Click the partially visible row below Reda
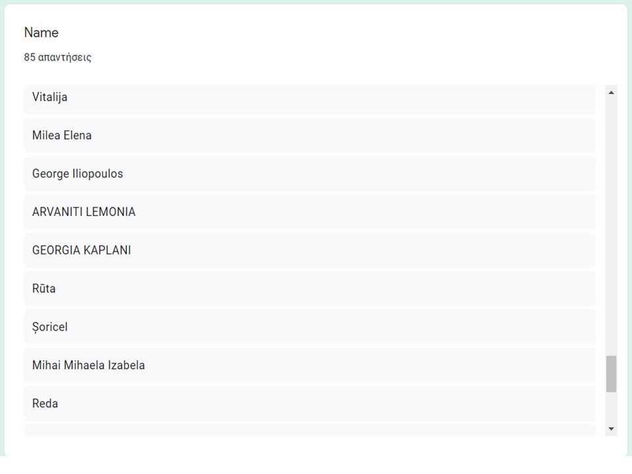 pyautogui.click(x=309, y=431)
